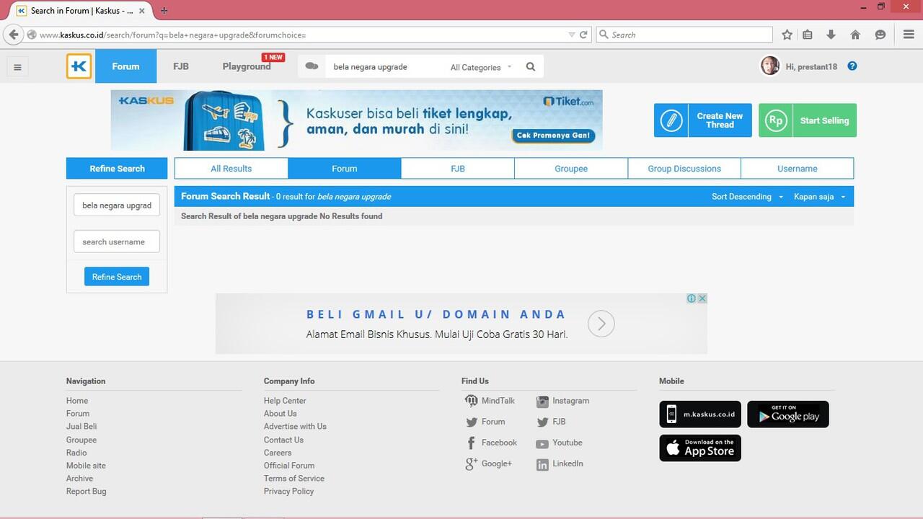Click the Start Selling button
The height and width of the screenshot is (519, 923).
[x=808, y=120]
